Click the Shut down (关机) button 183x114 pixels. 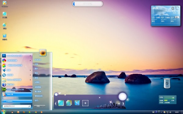pyautogui.click(x=38, y=106)
